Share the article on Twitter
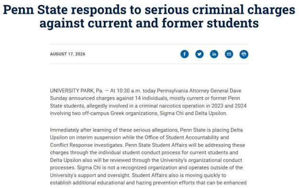Image resolution: width=306 pixels, height=188 pixels. click(x=199, y=54)
